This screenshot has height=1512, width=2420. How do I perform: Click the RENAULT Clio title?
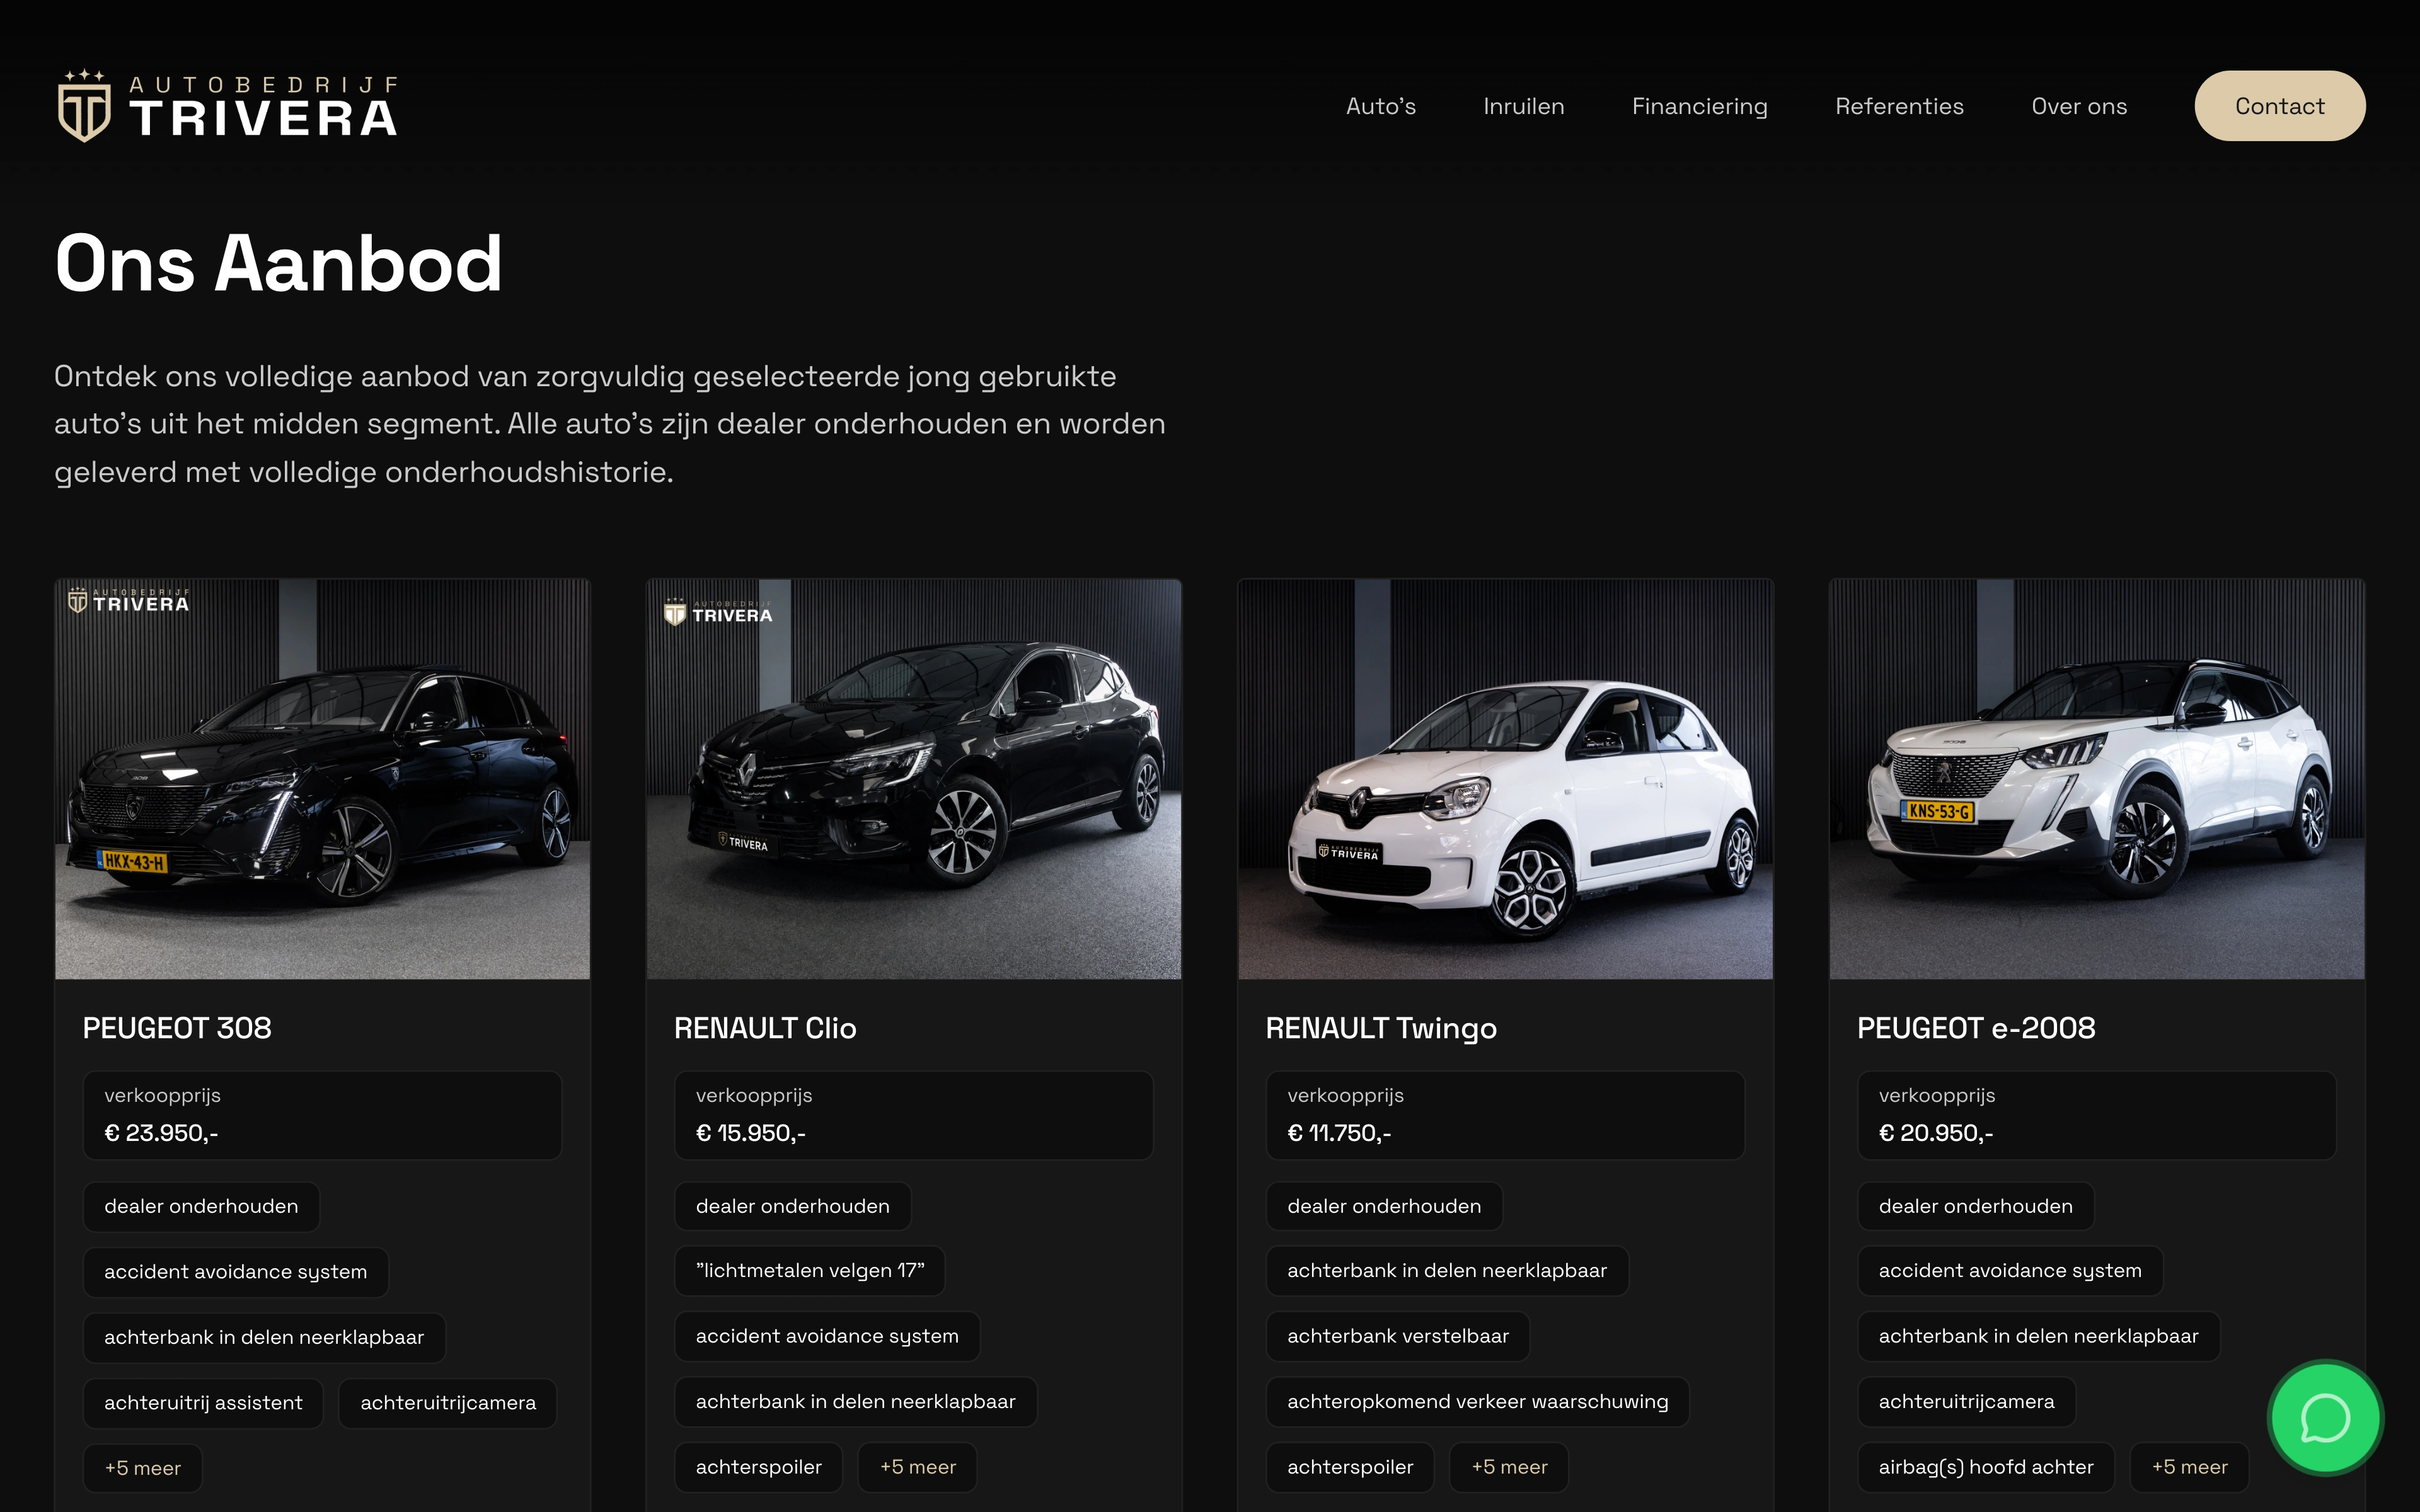(x=765, y=1028)
